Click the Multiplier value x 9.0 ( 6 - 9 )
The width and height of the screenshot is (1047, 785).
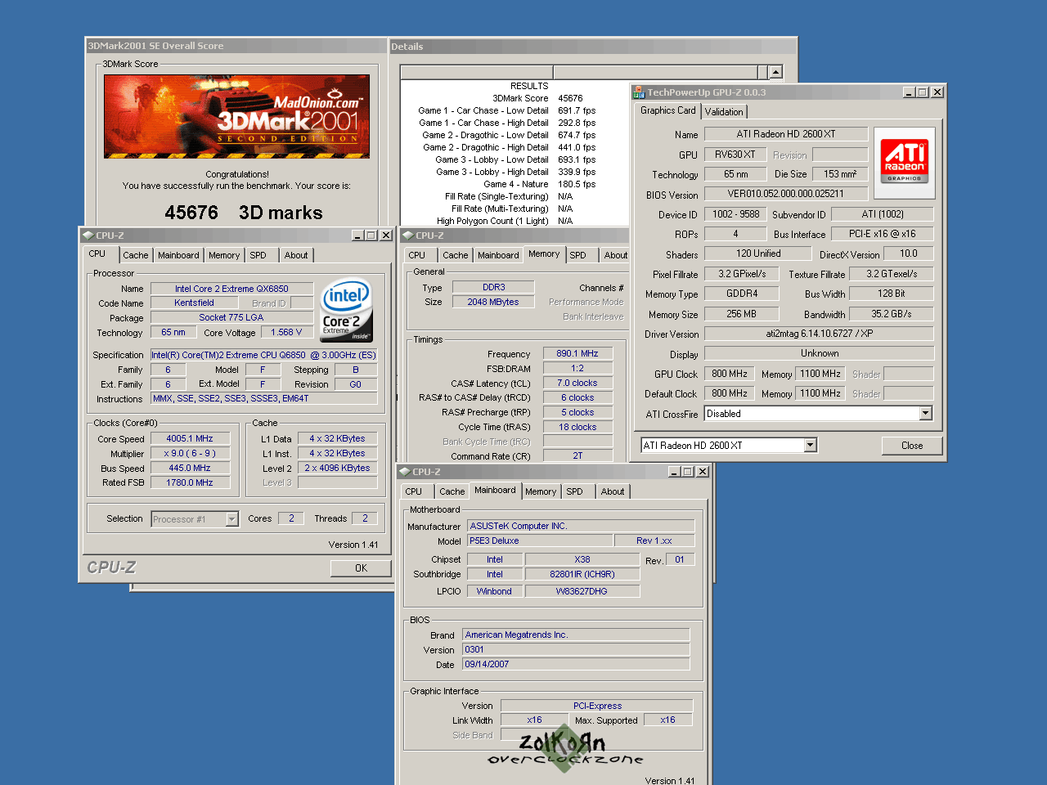[190, 454]
